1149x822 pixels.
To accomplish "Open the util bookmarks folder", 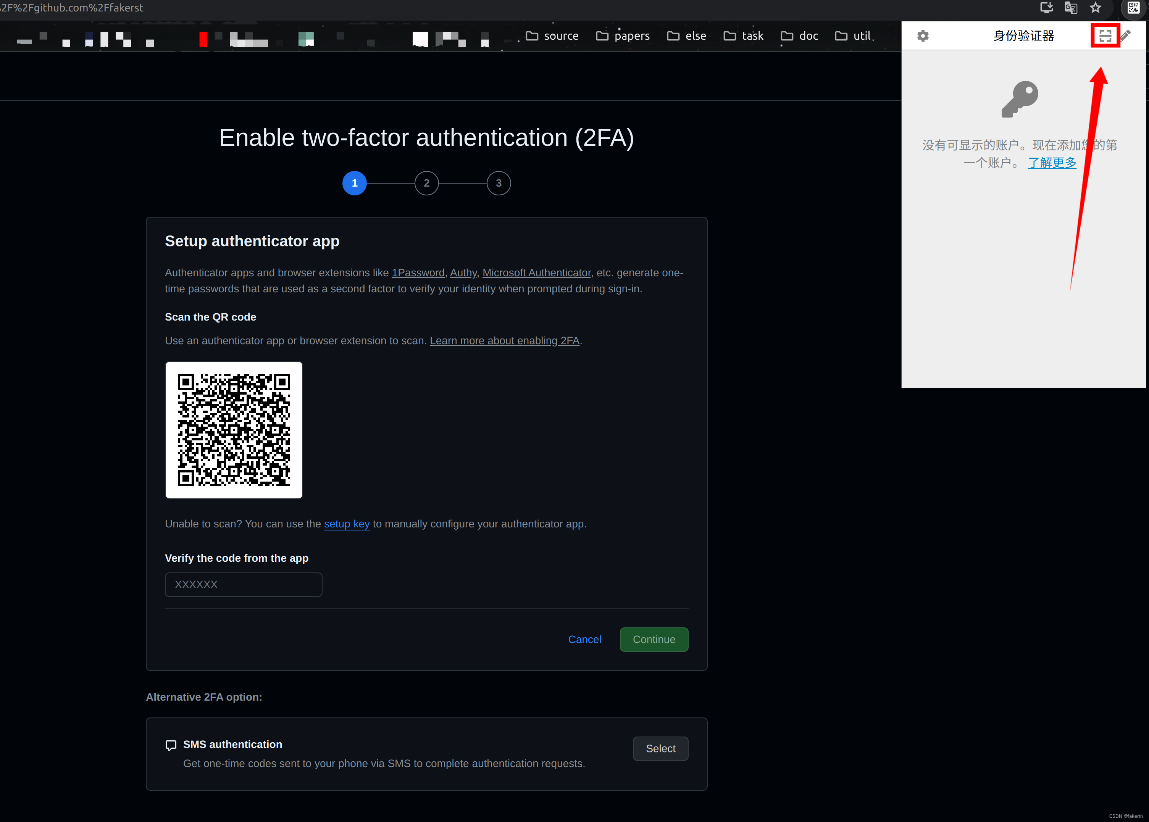I will 853,36.
